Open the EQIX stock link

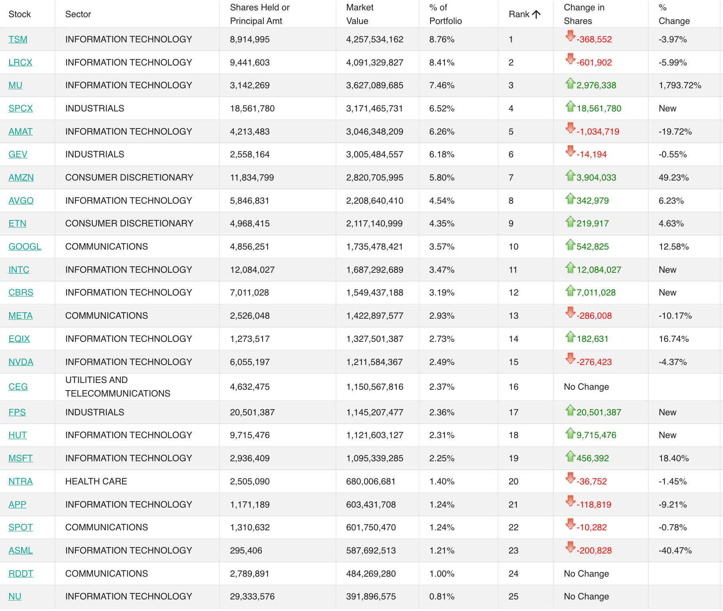click(19, 339)
